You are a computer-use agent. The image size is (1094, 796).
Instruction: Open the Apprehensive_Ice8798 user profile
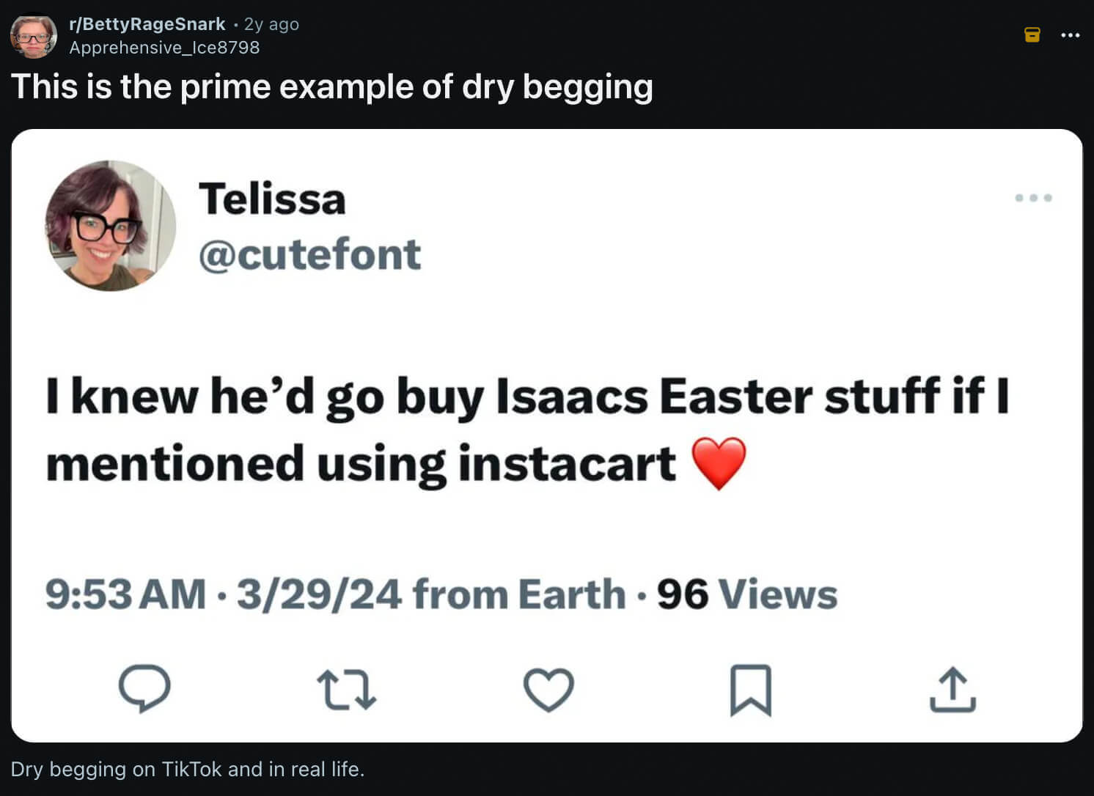[164, 48]
